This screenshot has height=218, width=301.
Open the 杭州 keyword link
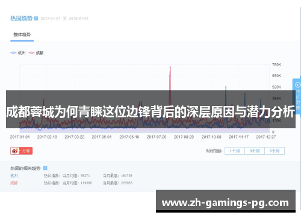tap(14, 176)
